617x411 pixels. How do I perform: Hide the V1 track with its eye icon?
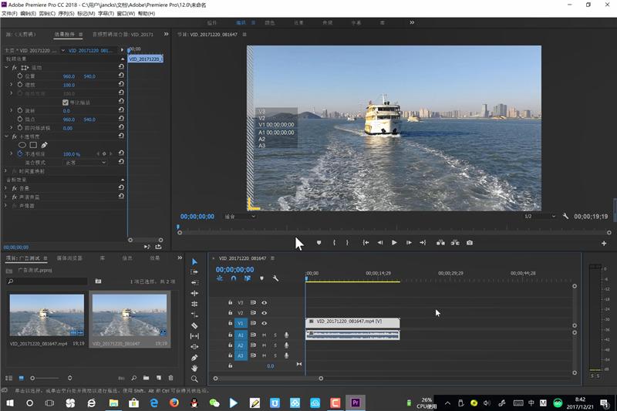(265, 323)
